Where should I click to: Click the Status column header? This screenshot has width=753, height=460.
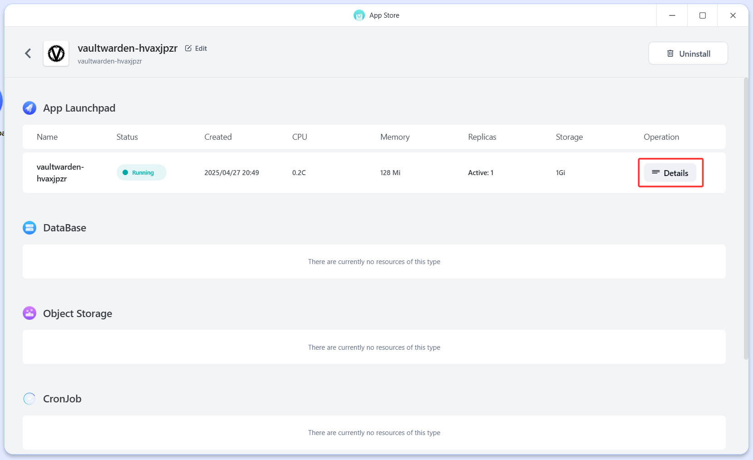(127, 137)
